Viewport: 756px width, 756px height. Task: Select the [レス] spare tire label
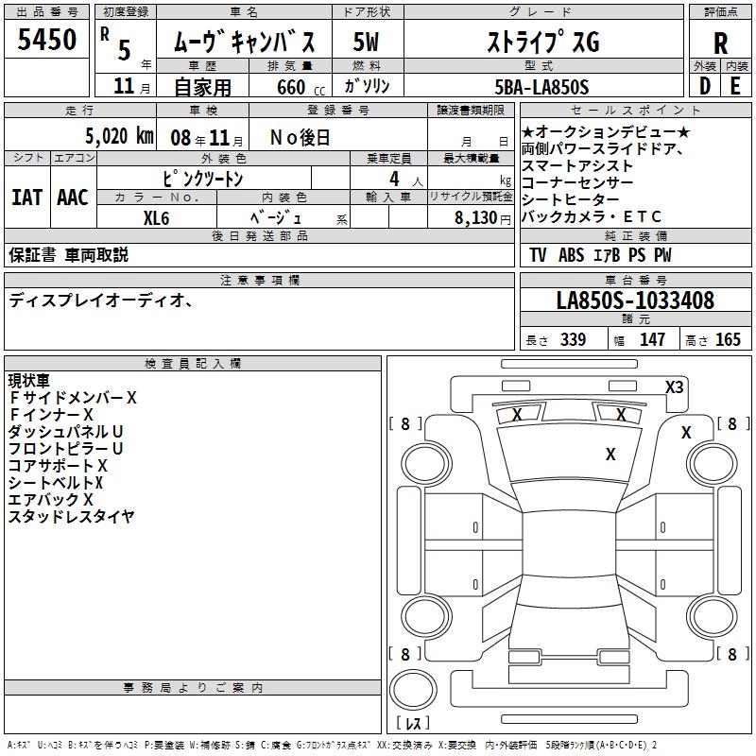point(413,722)
